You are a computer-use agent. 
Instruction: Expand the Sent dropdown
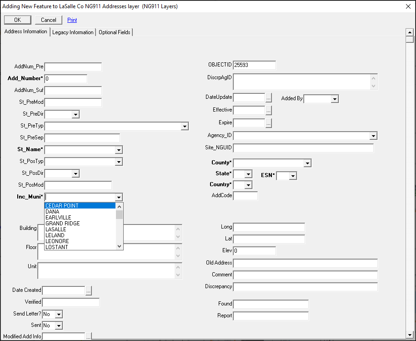point(59,326)
